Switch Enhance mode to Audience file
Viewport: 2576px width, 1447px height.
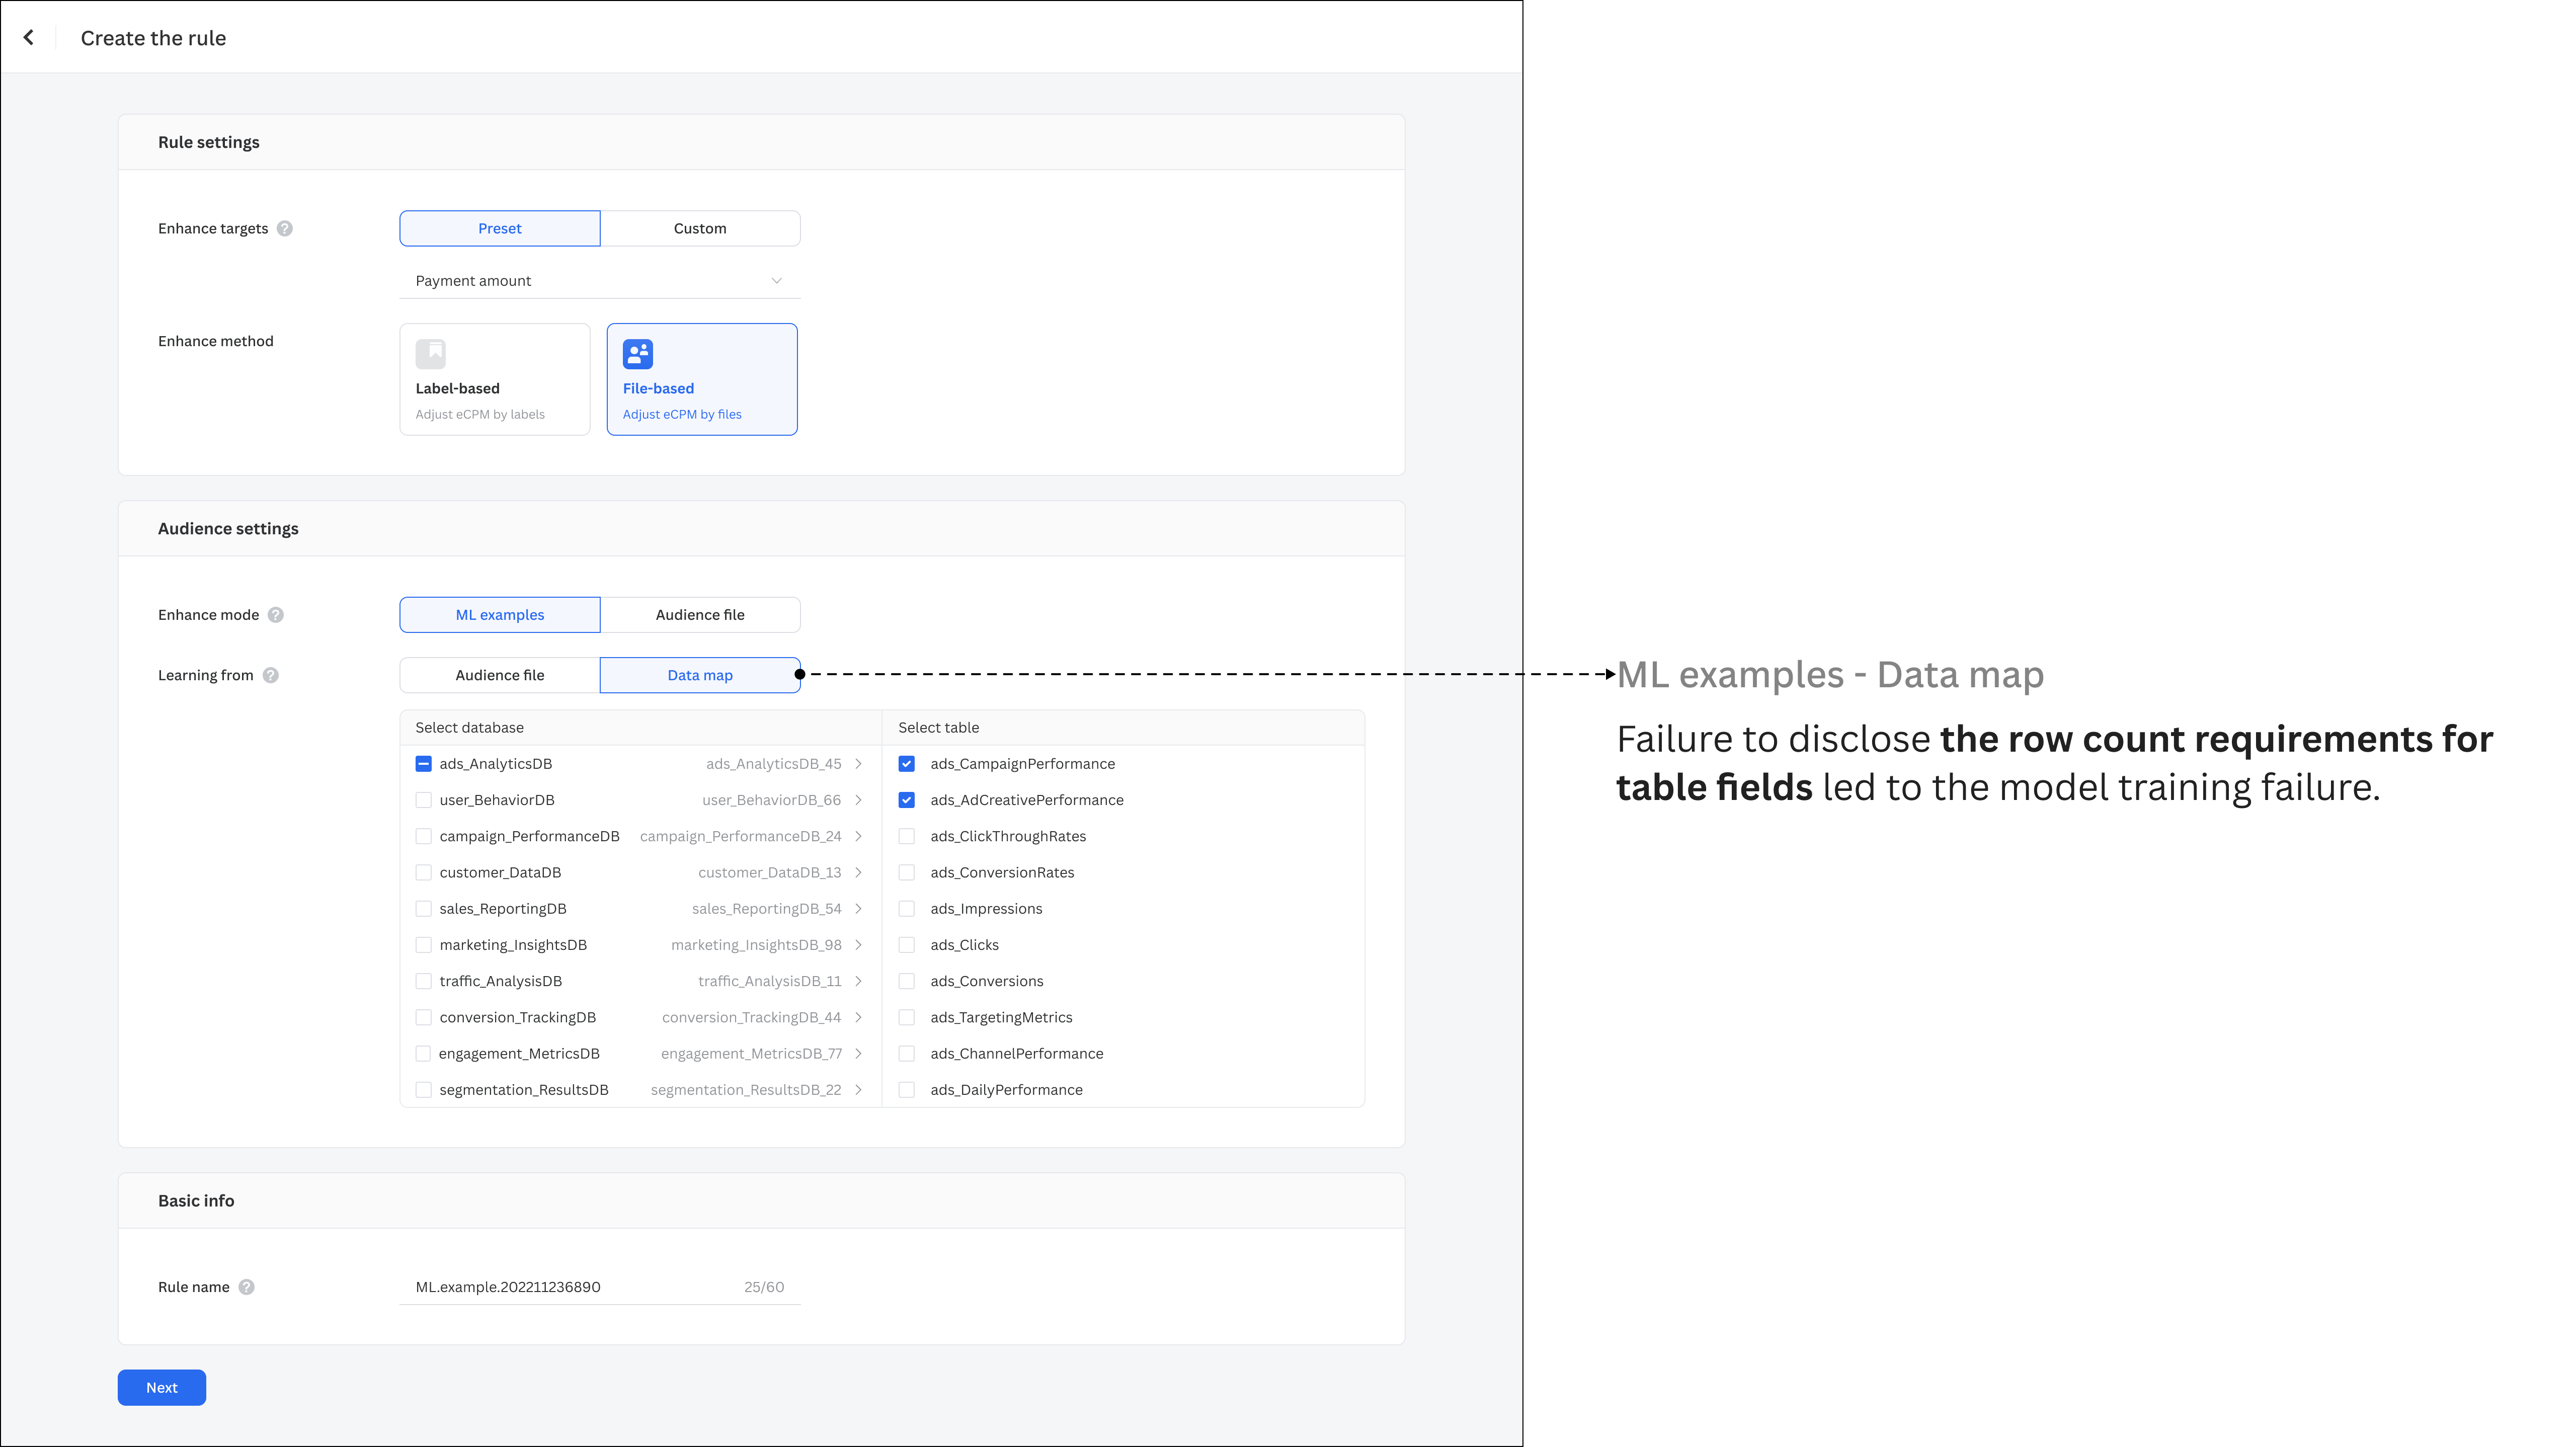tap(700, 615)
